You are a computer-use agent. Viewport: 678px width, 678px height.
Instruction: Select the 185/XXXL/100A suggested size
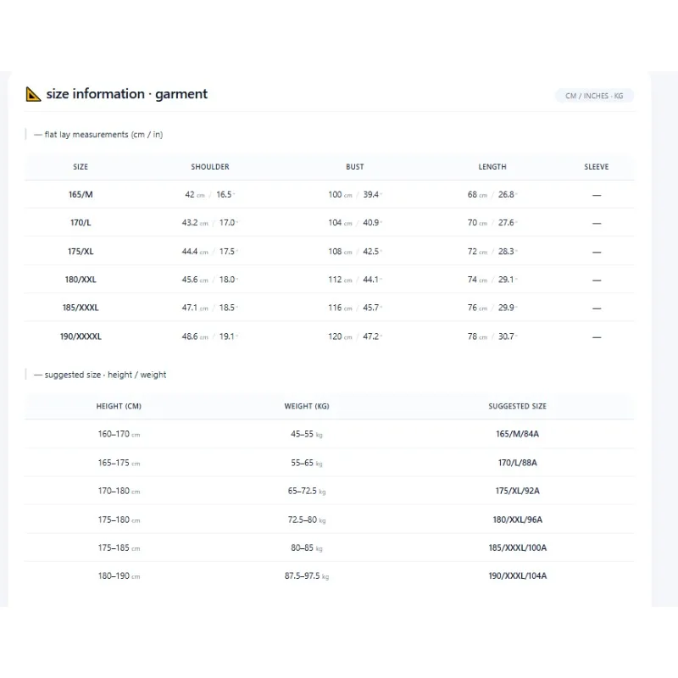(518, 547)
